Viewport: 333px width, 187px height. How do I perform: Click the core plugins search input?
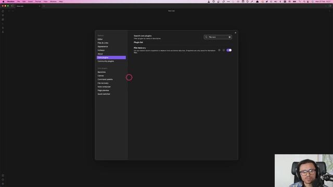(217, 37)
